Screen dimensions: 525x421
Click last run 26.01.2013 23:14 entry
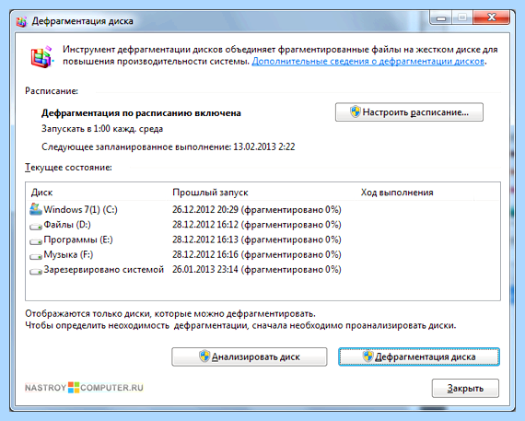click(x=257, y=270)
